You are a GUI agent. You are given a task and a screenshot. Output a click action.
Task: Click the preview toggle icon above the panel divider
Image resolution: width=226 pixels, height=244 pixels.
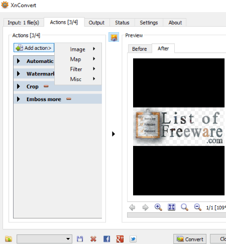coord(114,37)
